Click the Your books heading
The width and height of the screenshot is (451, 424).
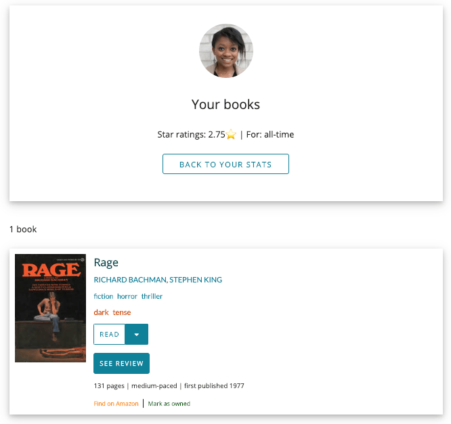[x=225, y=104]
